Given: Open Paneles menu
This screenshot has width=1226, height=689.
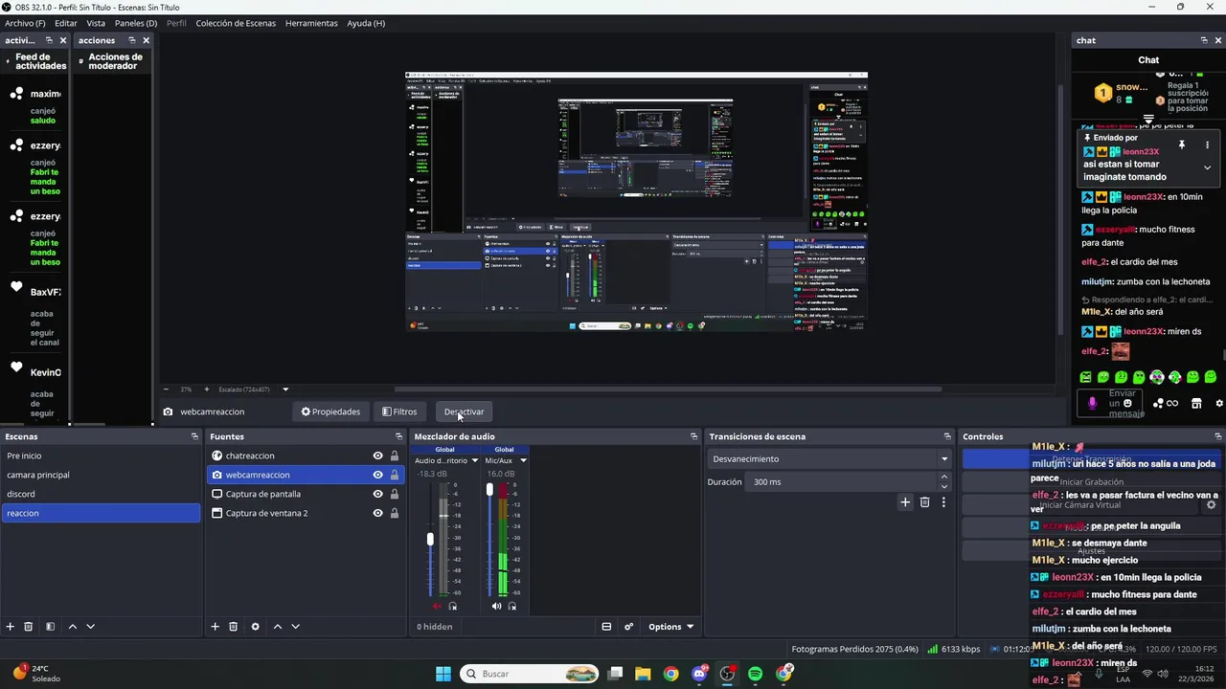Looking at the screenshot, I should 136,23.
